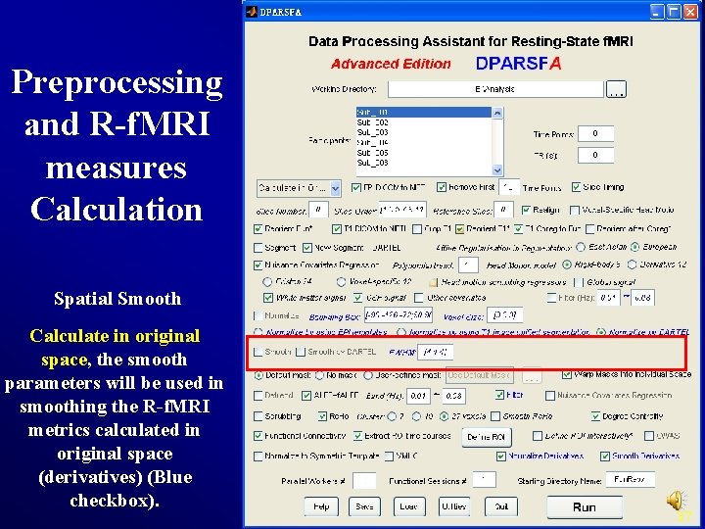
Task: Open working directory browse button (...)
Action: tap(616, 89)
